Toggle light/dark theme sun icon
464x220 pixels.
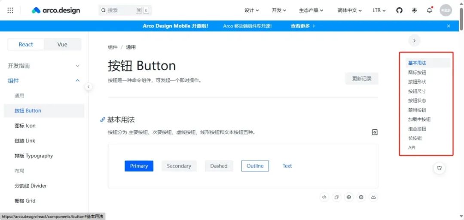tap(414, 10)
